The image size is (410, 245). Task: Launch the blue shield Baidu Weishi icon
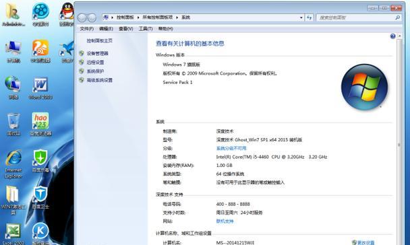40,197
